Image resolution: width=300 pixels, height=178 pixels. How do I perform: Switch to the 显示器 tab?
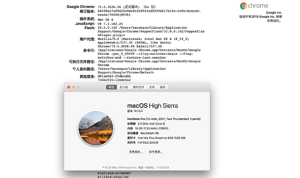coord(123,87)
